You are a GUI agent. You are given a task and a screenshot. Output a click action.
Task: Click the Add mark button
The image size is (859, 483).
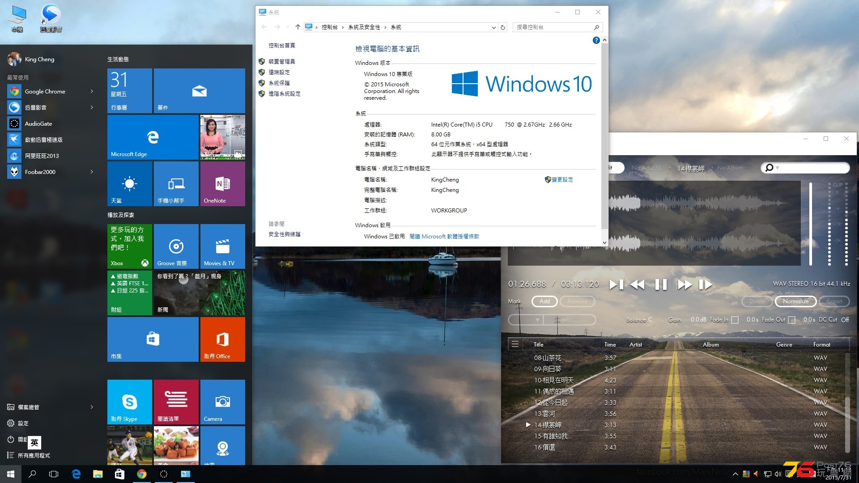[x=544, y=301]
